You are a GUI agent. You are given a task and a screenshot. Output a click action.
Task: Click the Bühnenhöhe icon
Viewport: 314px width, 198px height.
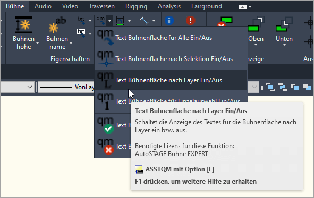24,24
